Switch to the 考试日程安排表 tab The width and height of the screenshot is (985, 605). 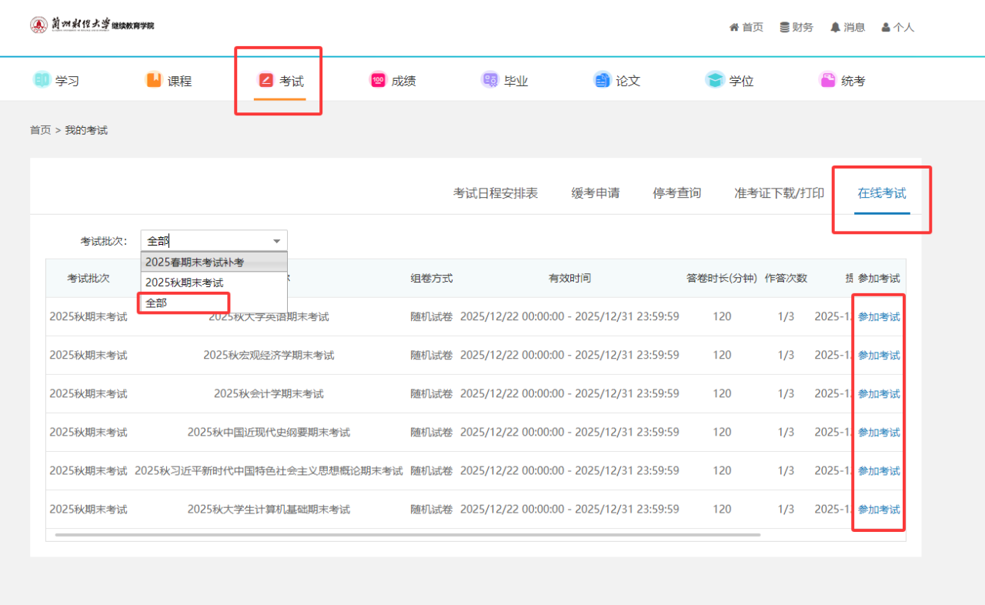tap(495, 193)
